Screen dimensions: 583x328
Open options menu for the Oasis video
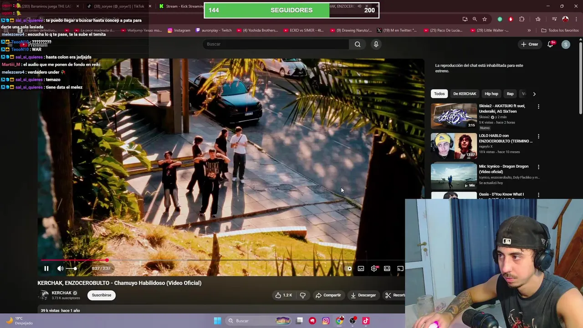click(538, 195)
